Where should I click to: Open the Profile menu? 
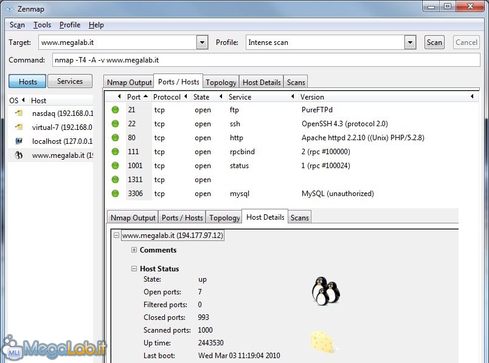[70, 25]
